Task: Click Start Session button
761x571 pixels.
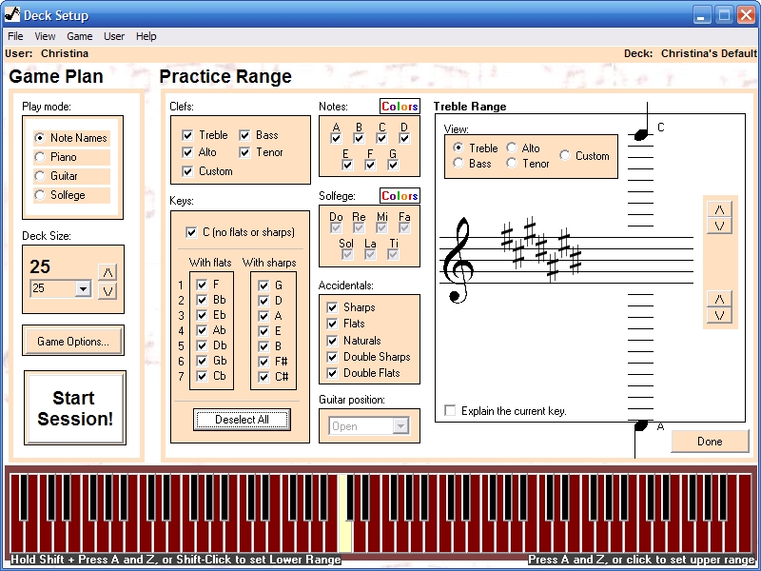Action: 75,408
